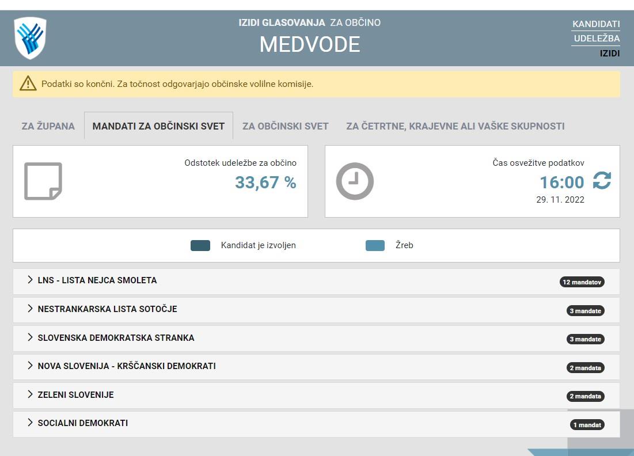Click the warning triangle icon in yellow notice
The image size is (634, 456).
click(28, 83)
